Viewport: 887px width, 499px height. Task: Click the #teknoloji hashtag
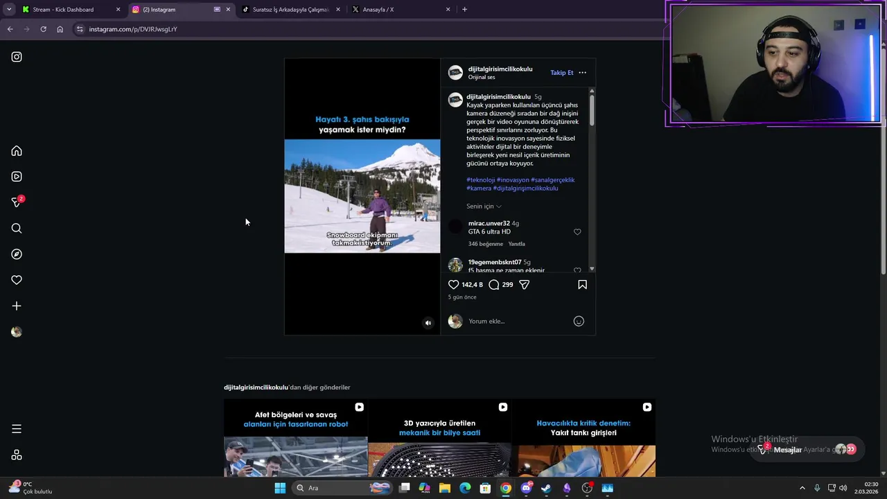pos(480,180)
